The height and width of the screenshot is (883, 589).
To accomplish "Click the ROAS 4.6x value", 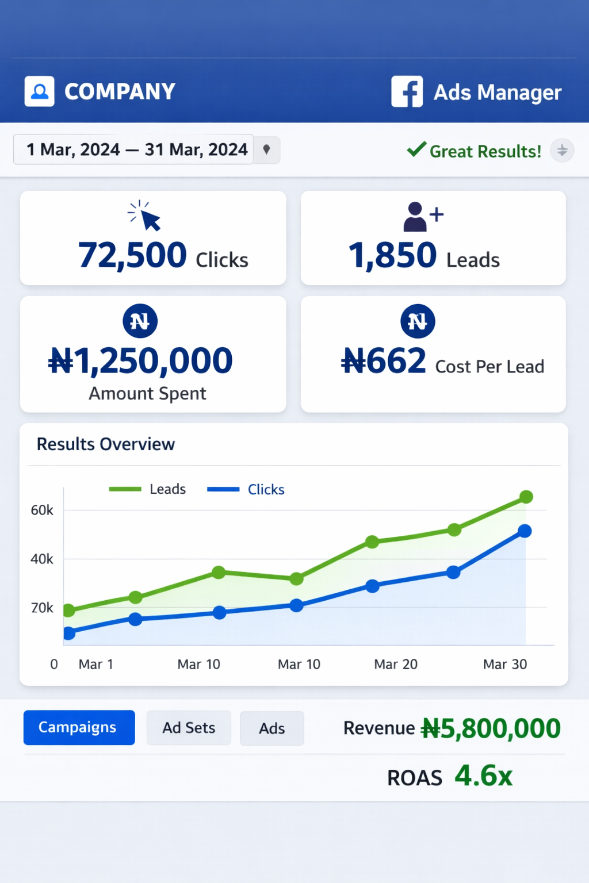I will pyautogui.click(x=483, y=777).
